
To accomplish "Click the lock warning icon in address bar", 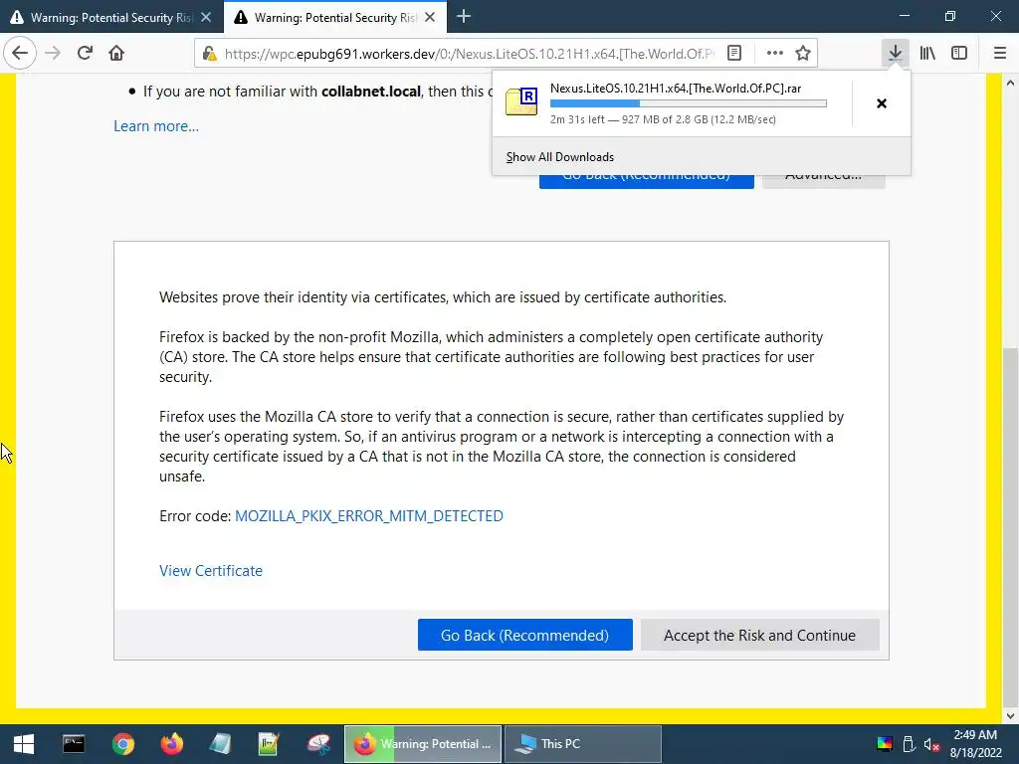I will [x=209, y=54].
